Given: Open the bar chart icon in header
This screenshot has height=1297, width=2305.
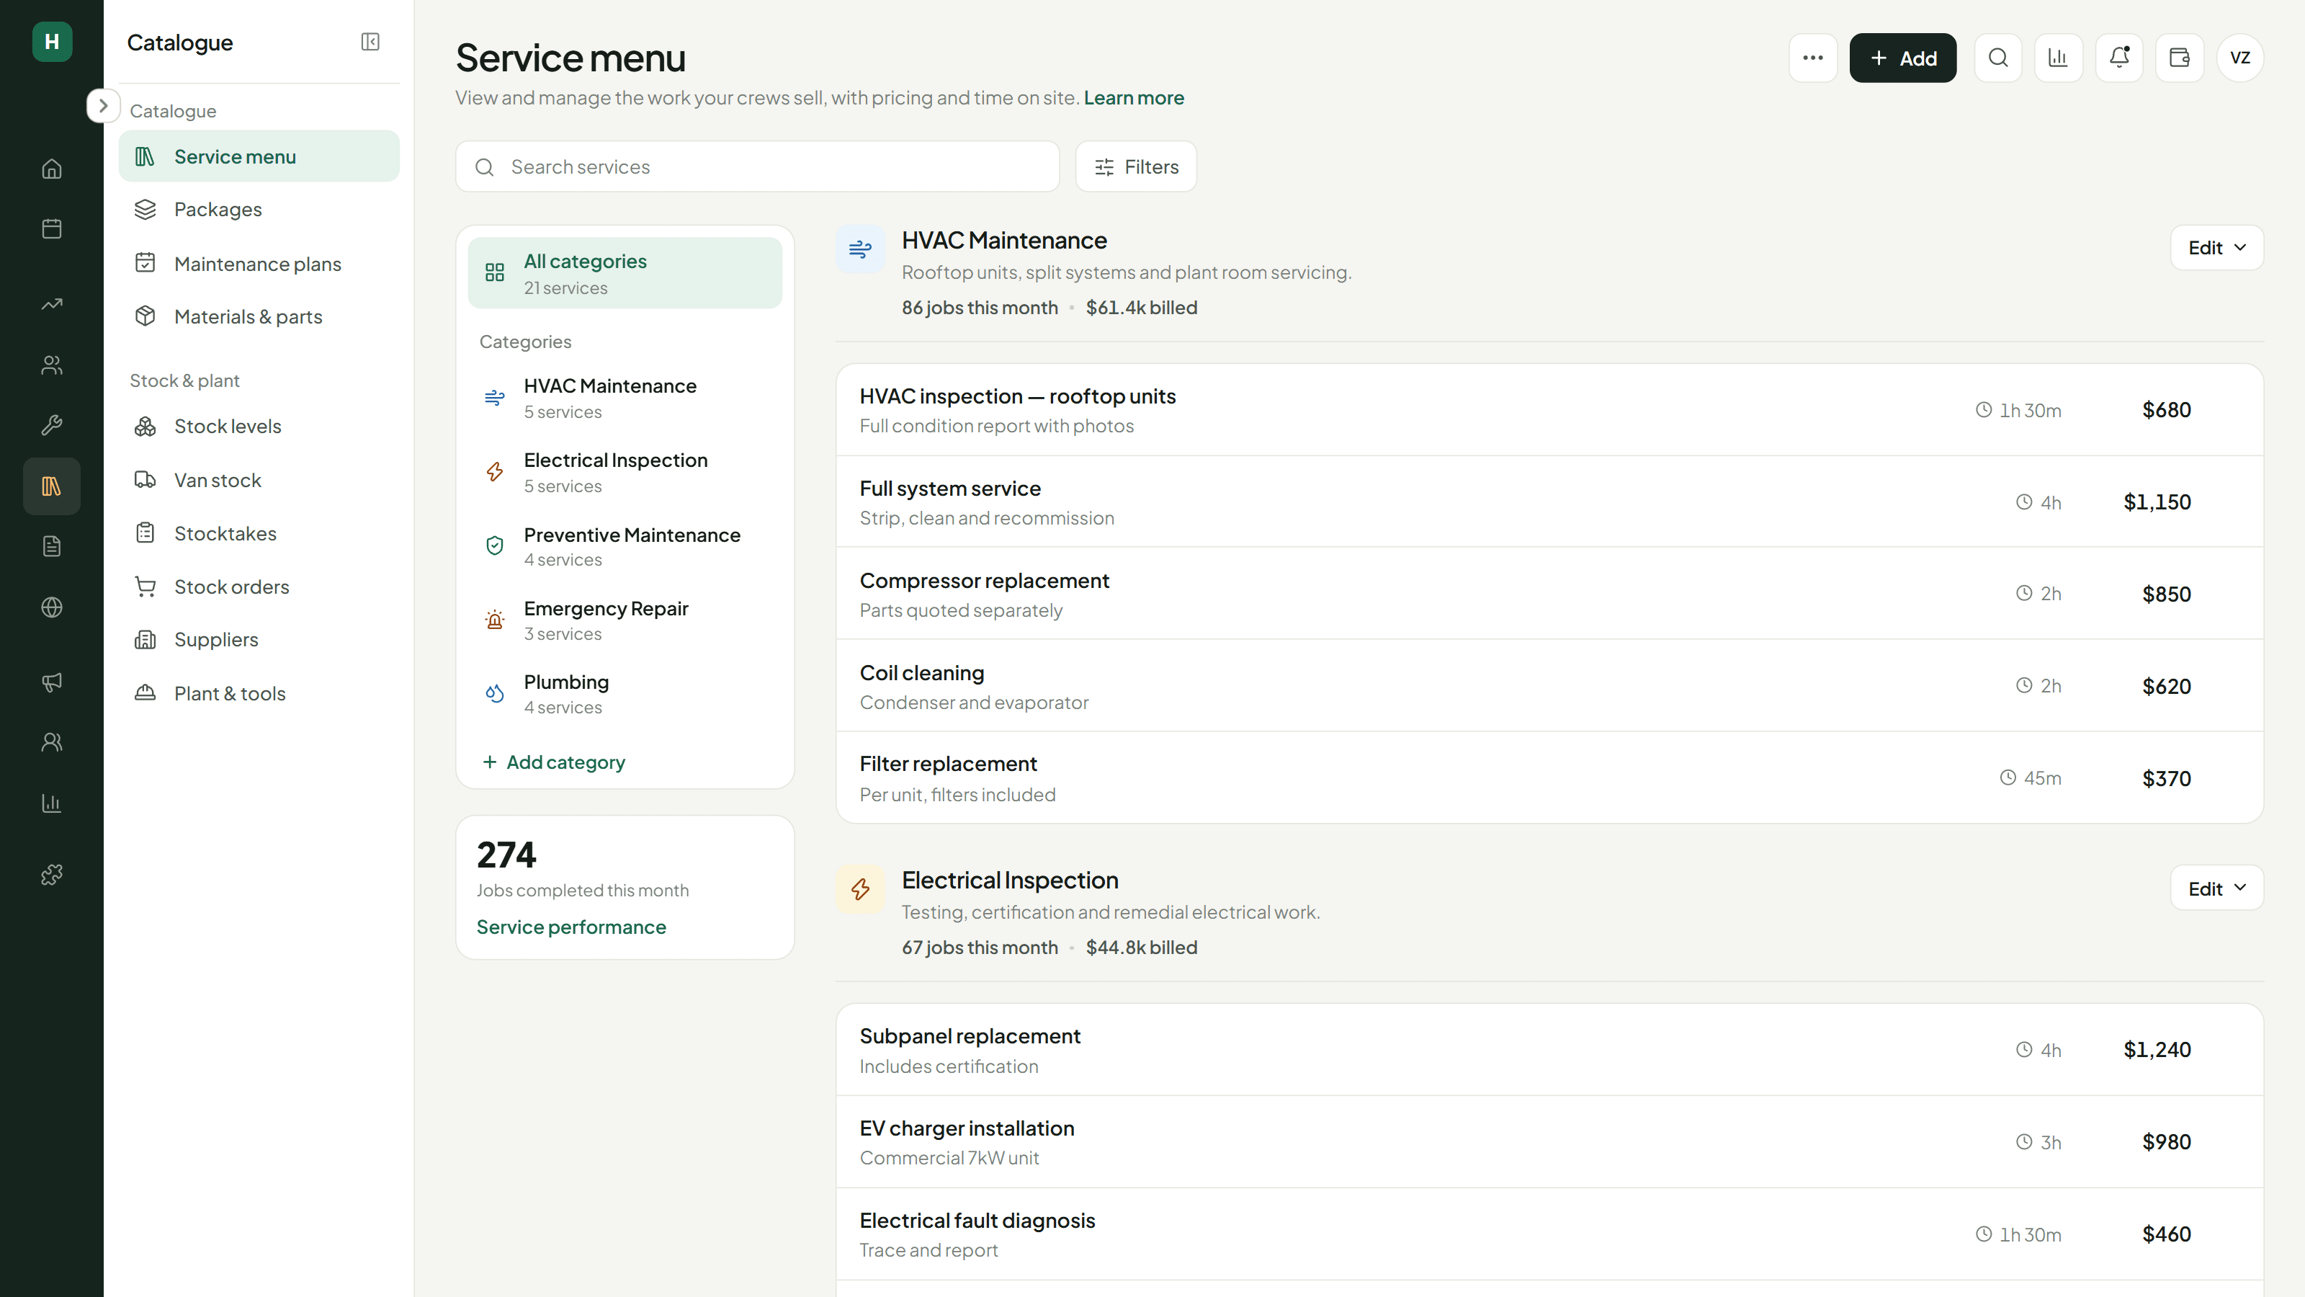Looking at the screenshot, I should click(2058, 58).
